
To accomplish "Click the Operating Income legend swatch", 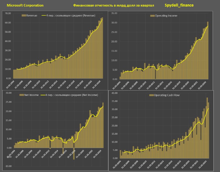I will 152,16.
